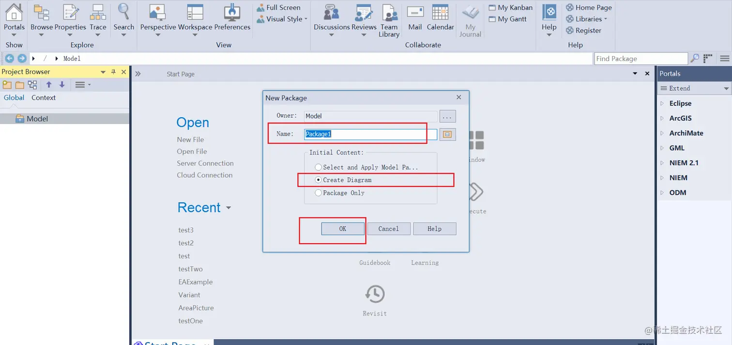Screen dimensions: 732x345
Task: Click the Name field containing Package1
Action: tap(371, 134)
